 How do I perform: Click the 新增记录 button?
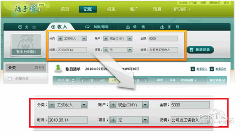coord(200,50)
